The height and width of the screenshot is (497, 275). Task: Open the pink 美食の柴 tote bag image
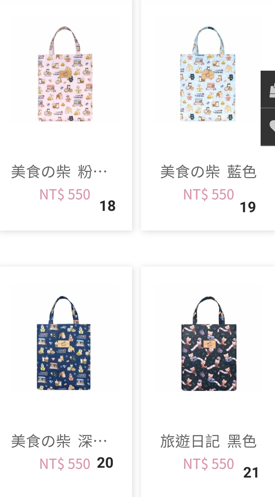(x=65, y=74)
